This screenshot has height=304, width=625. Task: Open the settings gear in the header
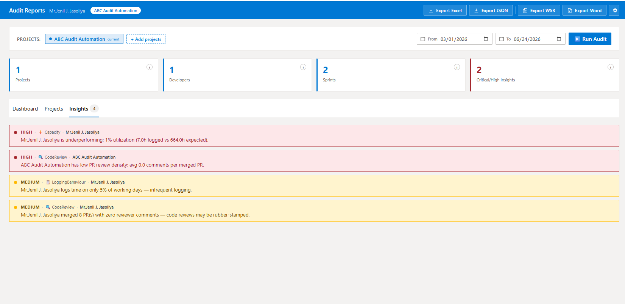(615, 11)
